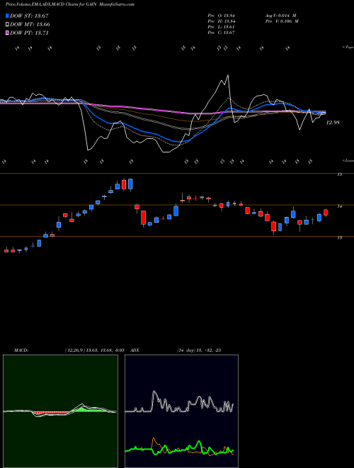Select the 'DOW PT: 13.71' legend label
The height and width of the screenshot is (468, 354).
[29, 33]
